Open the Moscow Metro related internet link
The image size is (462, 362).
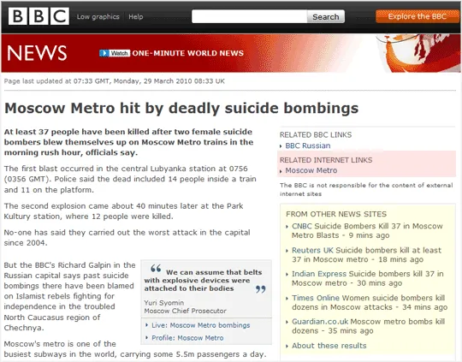pos(311,170)
